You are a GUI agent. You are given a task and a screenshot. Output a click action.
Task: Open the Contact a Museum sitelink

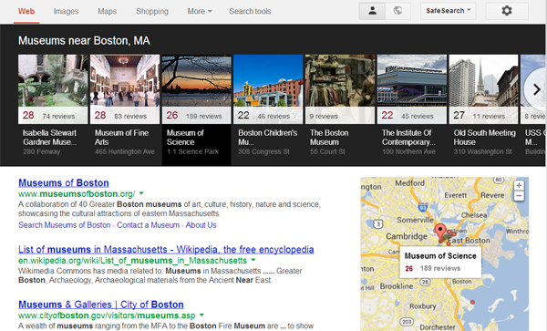[x=149, y=225]
